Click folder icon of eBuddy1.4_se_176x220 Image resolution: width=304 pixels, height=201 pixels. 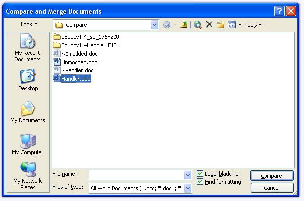pos(57,37)
